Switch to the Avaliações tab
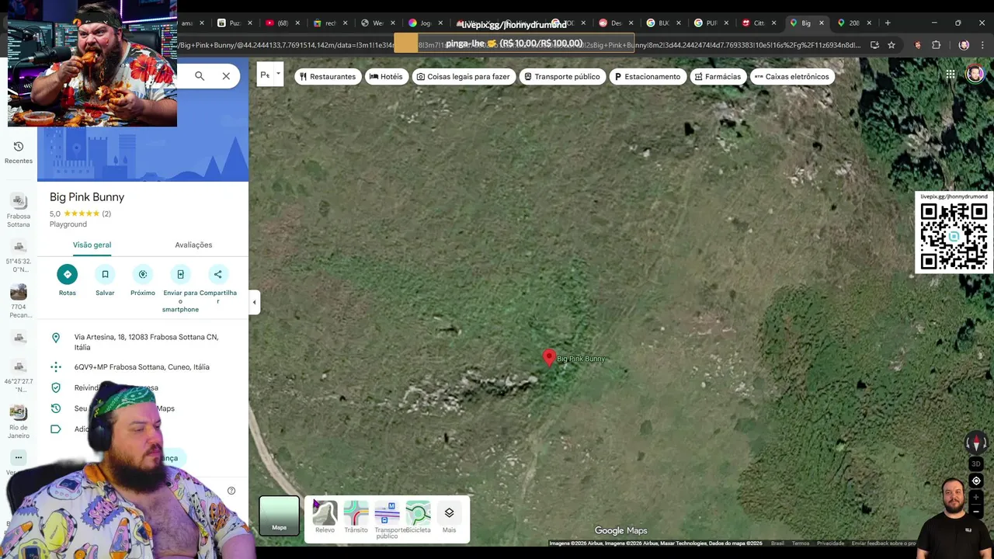This screenshot has height=559, width=994. click(x=193, y=245)
